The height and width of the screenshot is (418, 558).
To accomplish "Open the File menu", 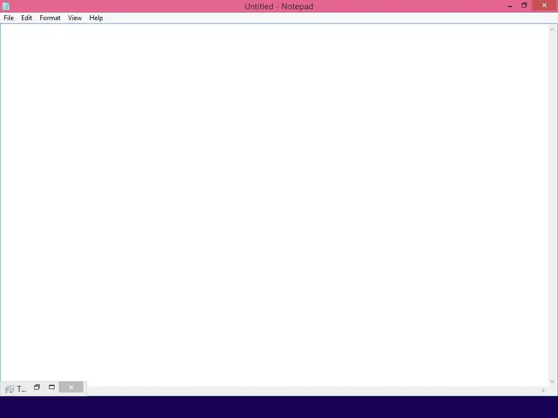I will click(x=9, y=18).
